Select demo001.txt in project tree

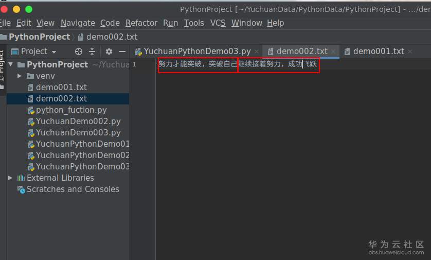point(61,88)
